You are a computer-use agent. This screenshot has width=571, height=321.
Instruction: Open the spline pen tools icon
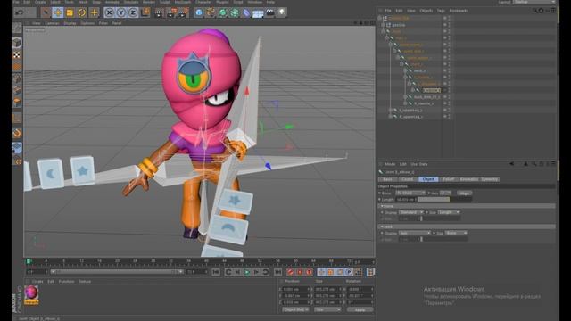pos(211,13)
